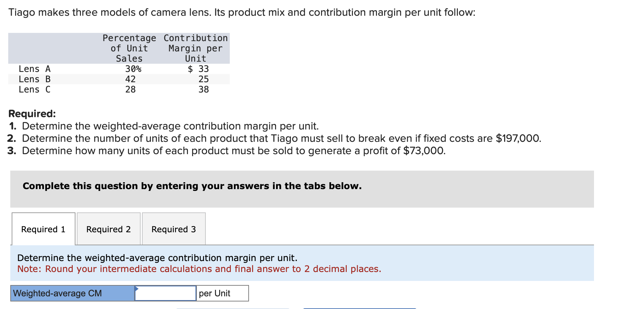The height and width of the screenshot is (309, 618).
Task: Switch to the Required 2 tab
Action: click(x=108, y=229)
